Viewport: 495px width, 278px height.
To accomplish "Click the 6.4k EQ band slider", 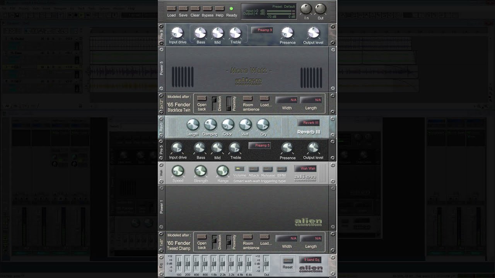I will pos(249,264).
